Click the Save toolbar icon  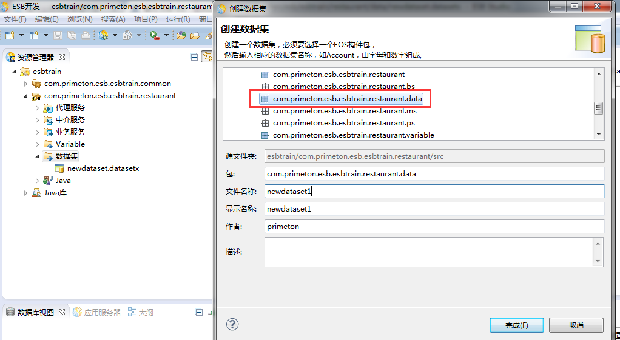pyautogui.click(x=58, y=36)
